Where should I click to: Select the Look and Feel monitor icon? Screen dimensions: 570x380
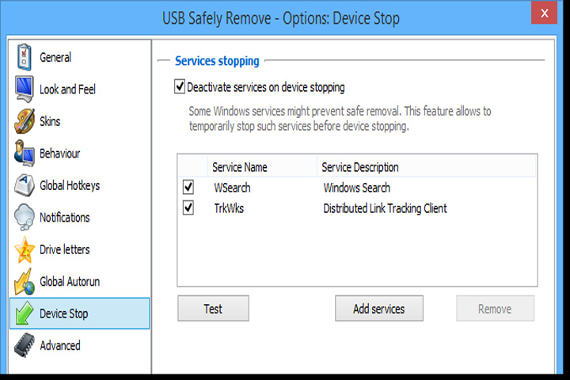tap(25, 89)
